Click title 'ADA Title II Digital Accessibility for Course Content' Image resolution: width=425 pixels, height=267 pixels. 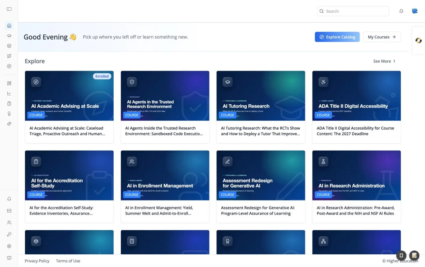(355, 131)
